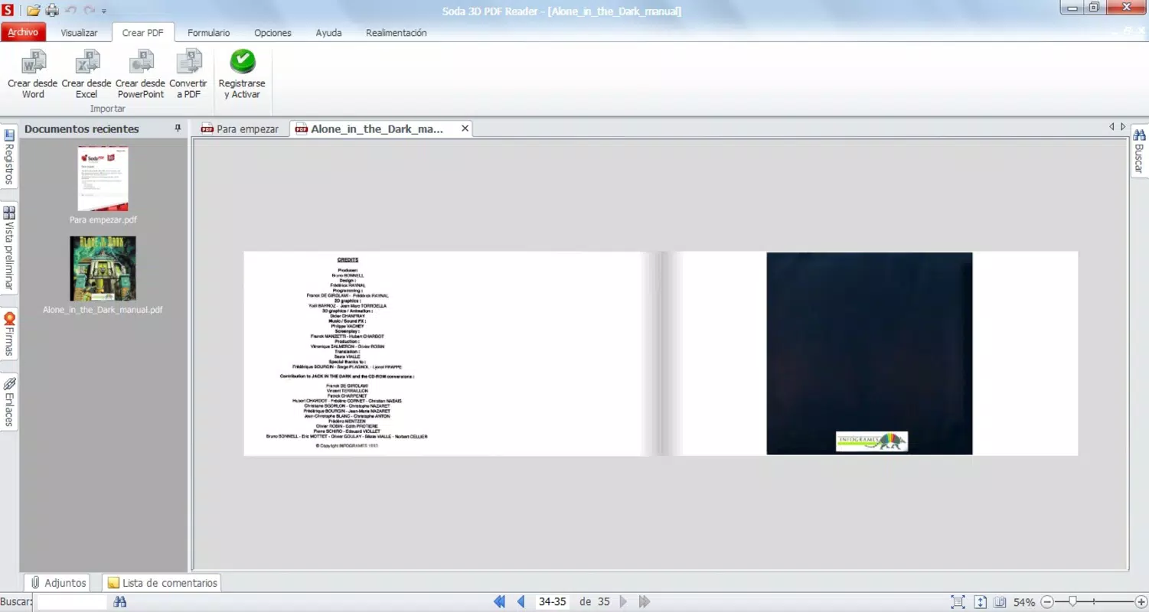
Task: Click Crear desde Word
Action: click(x=33, y=74)
